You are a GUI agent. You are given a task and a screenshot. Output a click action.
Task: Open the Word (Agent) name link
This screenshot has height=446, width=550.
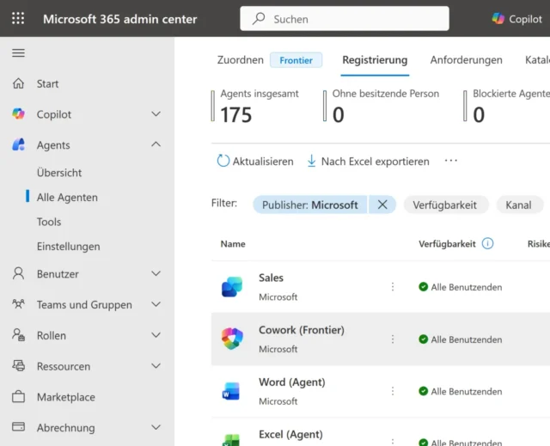point(292,382)
